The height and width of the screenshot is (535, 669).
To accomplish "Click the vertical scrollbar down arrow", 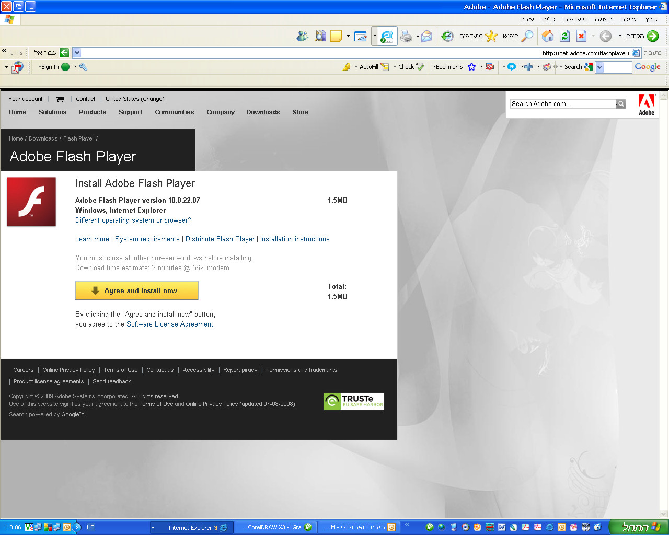I will pyautogui.click(x=664, y=514).
